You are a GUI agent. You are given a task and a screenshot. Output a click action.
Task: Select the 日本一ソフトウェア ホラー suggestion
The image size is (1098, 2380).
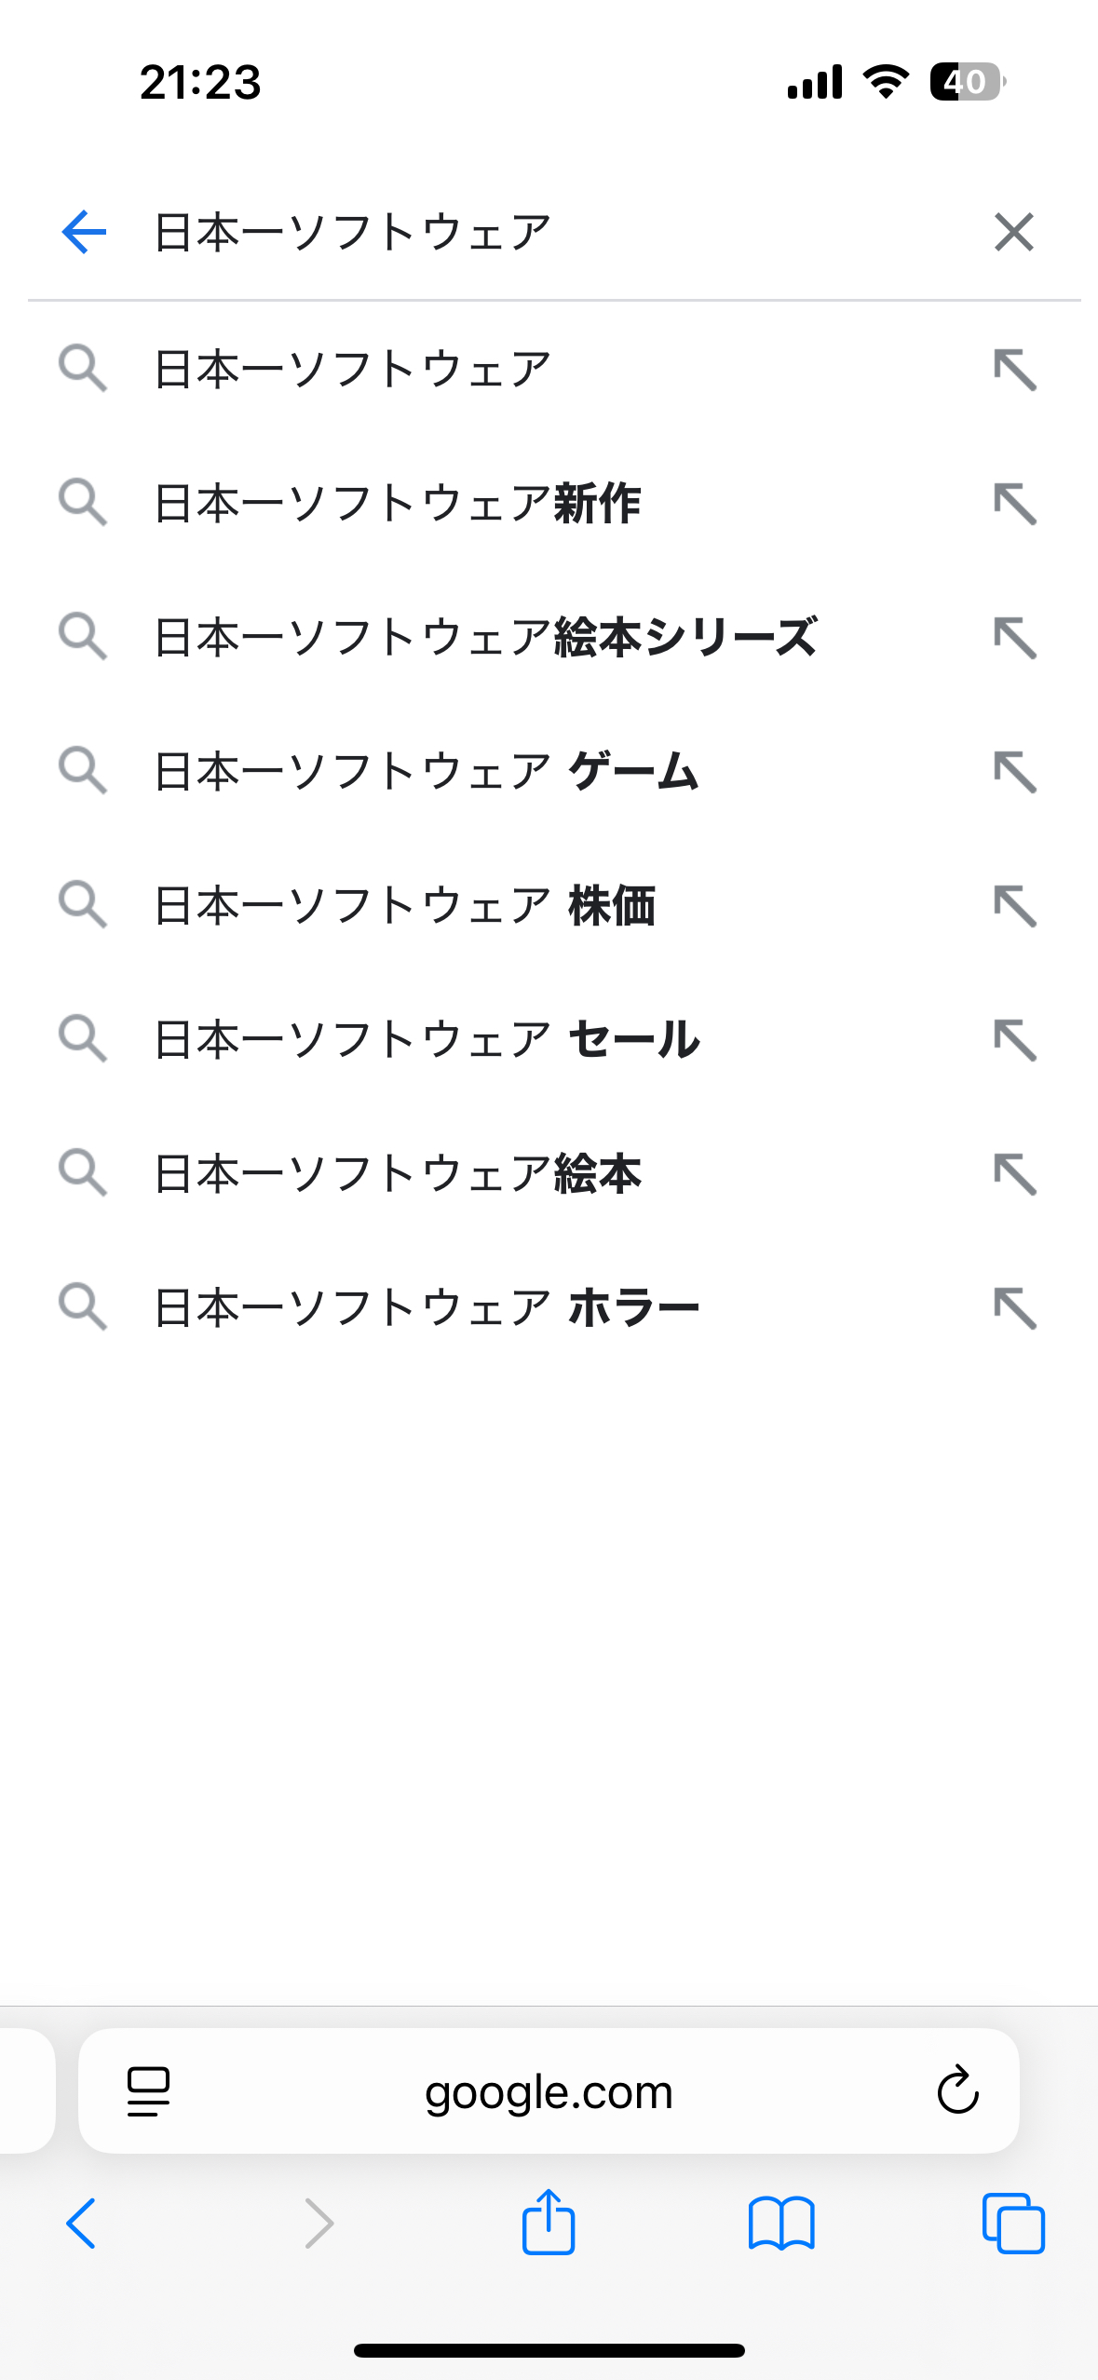427,1308
